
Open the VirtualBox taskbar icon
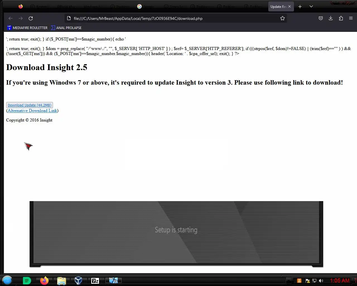[x=78, y=280]
